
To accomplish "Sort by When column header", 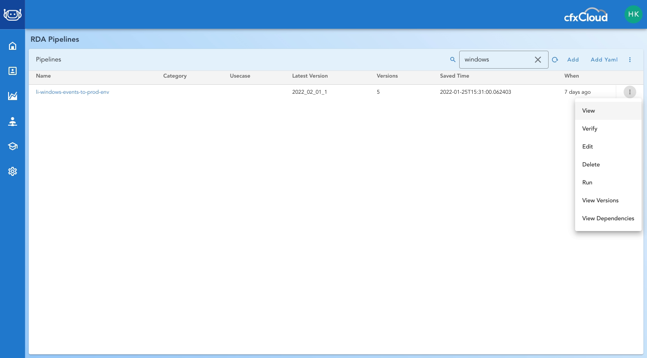I will click(572, 76).
